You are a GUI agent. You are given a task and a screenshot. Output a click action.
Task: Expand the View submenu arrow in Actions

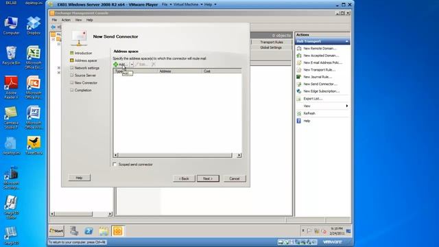[x=347, y=106]
